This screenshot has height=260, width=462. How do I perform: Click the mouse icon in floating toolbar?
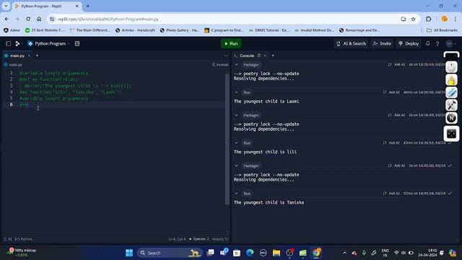(x=451, y=67)
